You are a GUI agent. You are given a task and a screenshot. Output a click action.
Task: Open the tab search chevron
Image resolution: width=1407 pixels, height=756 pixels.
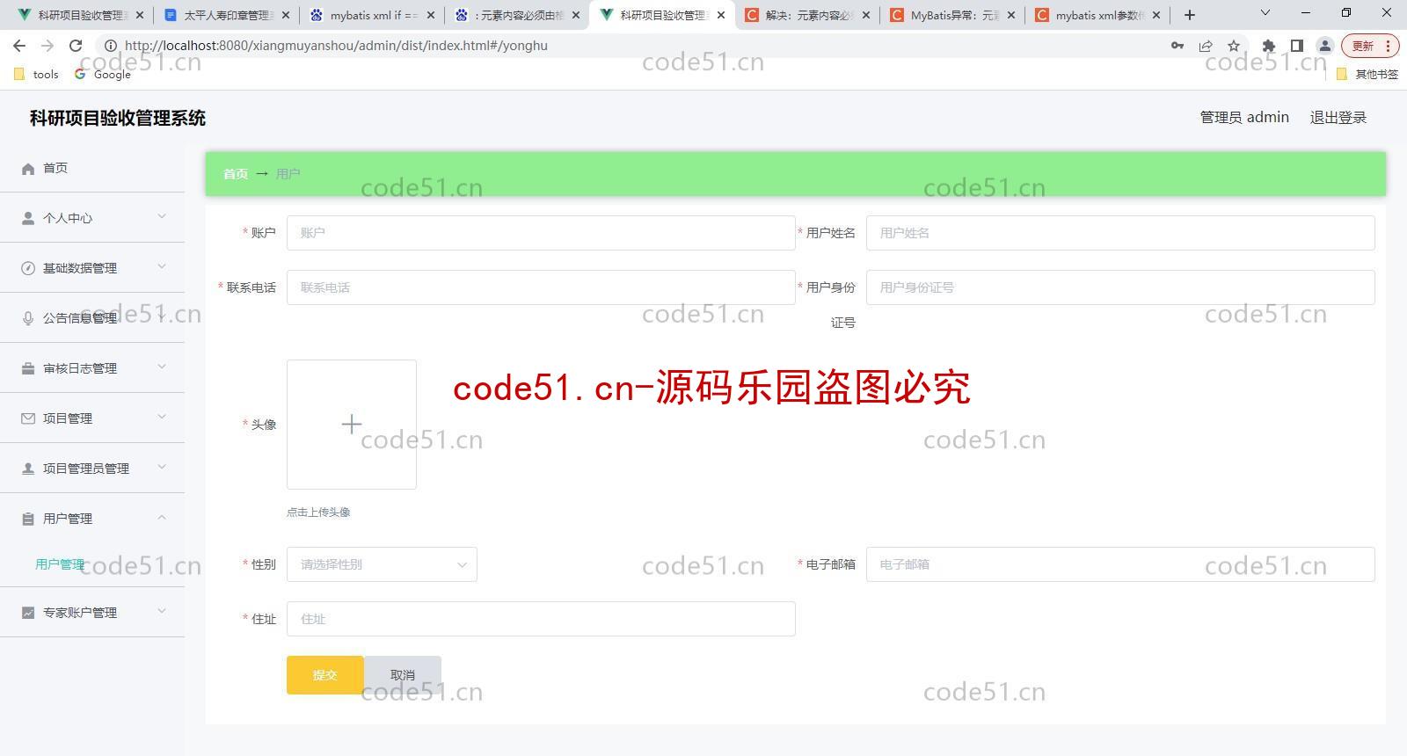[1265, 13]
